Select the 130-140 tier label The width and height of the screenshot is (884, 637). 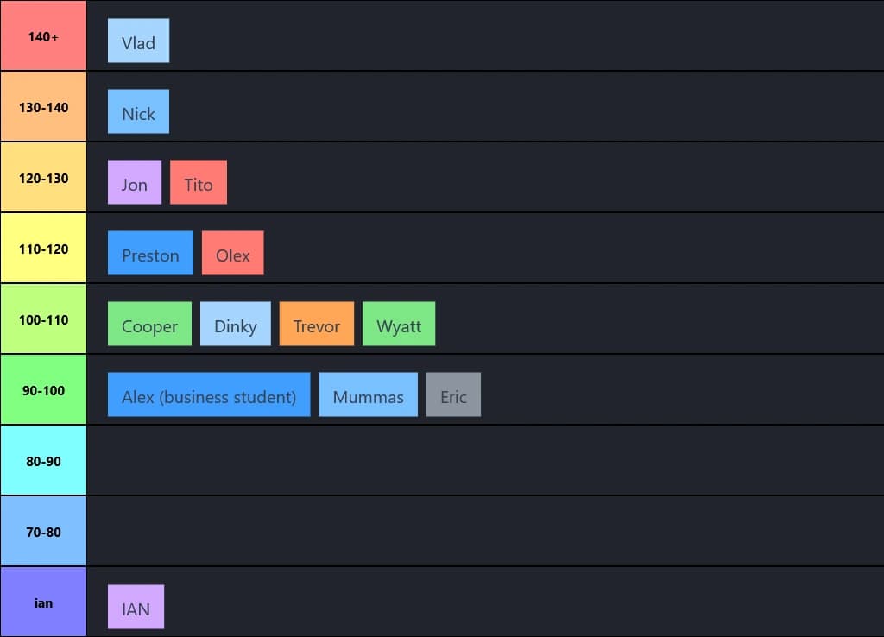coord(43,107)
